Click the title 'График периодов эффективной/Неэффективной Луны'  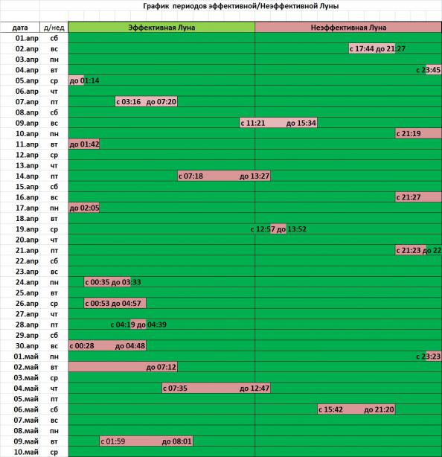point(240,6)
